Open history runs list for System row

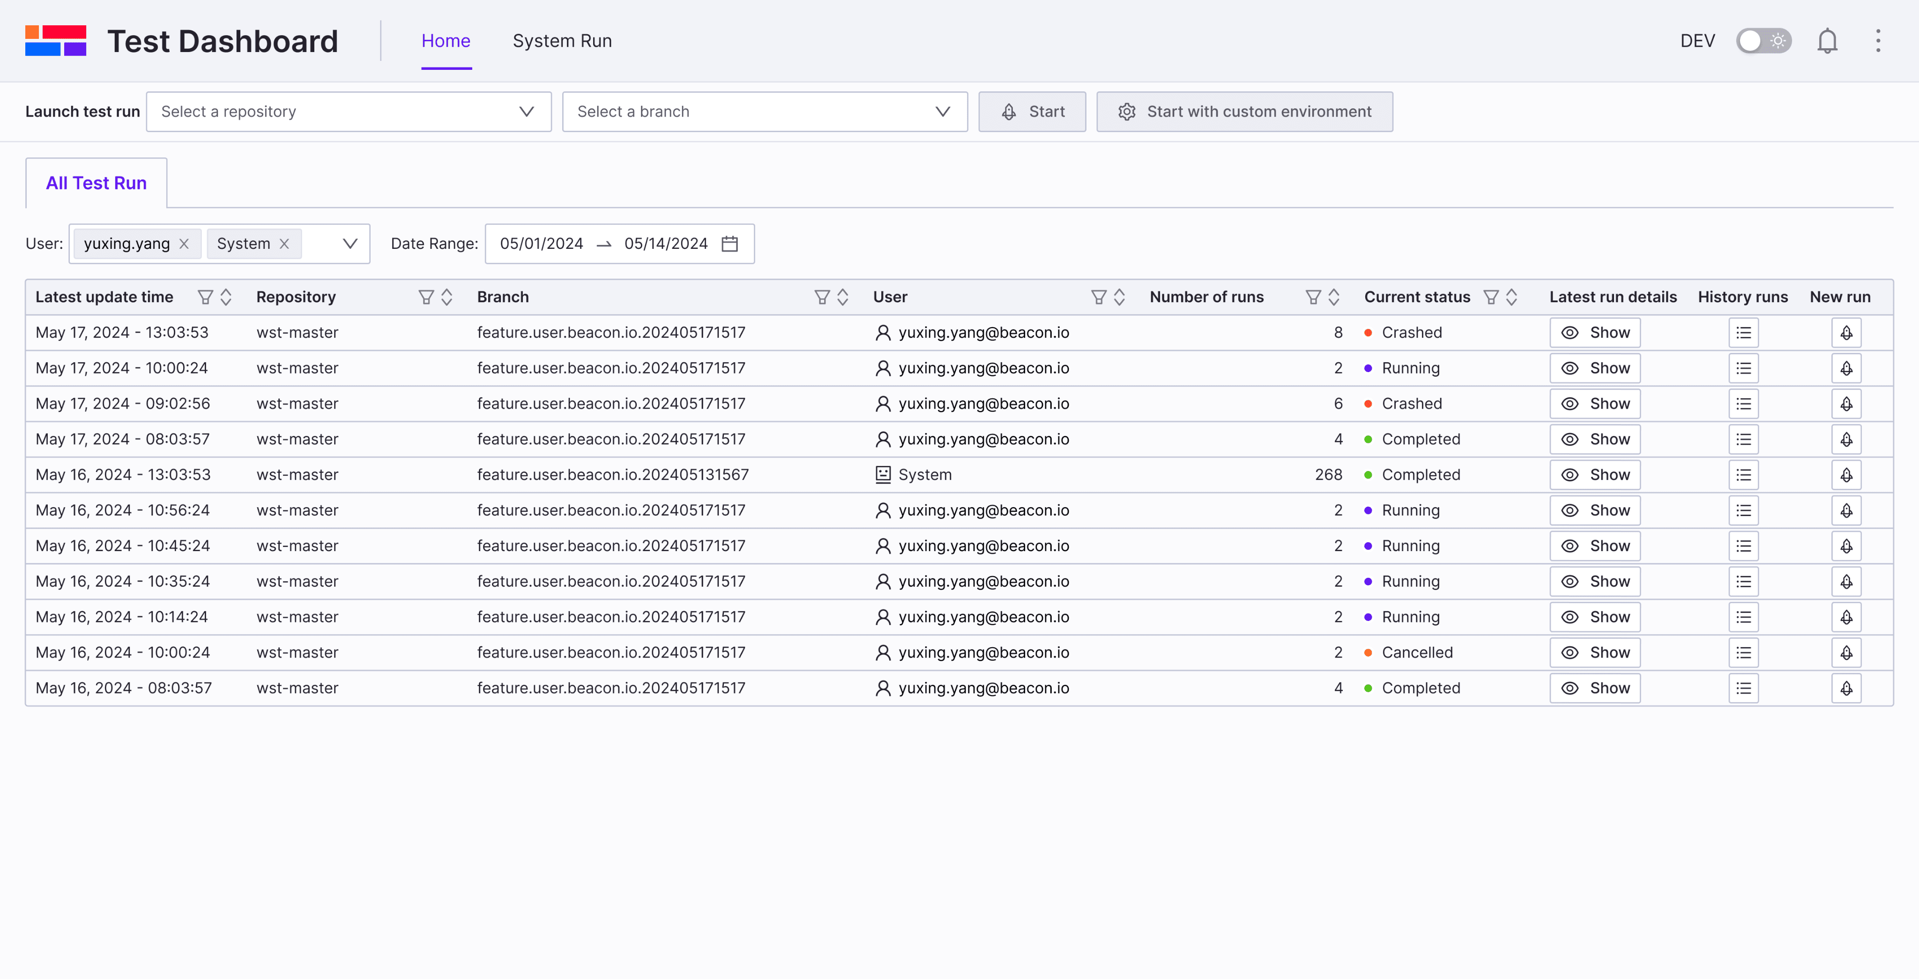point(1743,475)
